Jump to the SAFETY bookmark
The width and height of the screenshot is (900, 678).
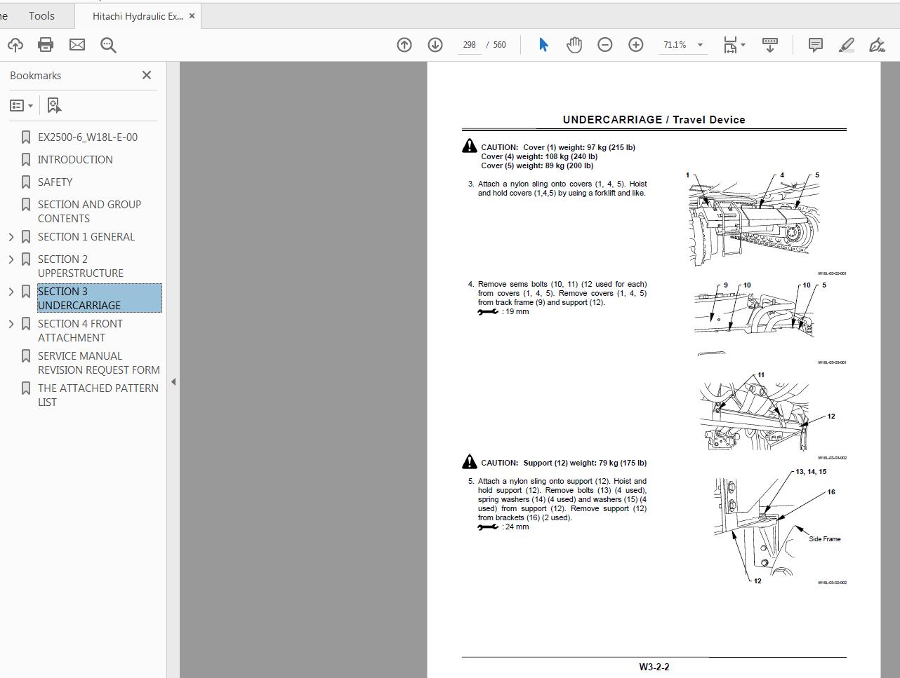(x=55, y=182)
